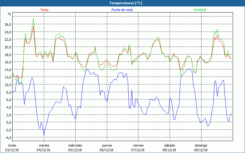
Task: Click the date 04/12/18
Action: 43,150
